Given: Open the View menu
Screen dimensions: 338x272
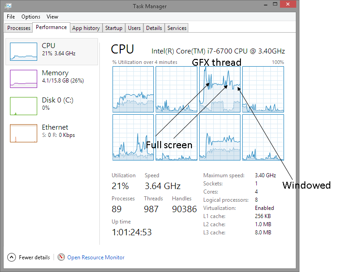Looking at the screenshot, I should click(52, 17).
